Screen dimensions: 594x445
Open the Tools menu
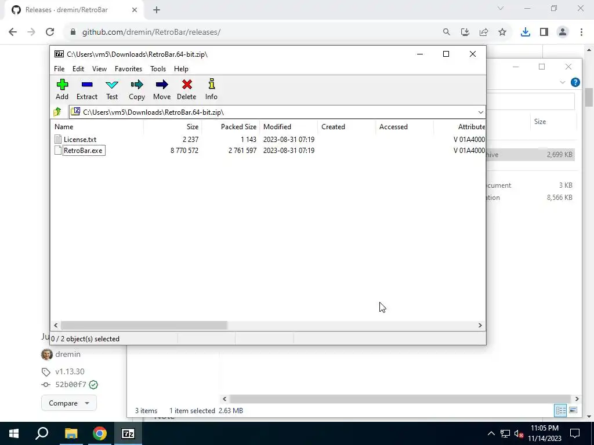(x=158, y=69)
